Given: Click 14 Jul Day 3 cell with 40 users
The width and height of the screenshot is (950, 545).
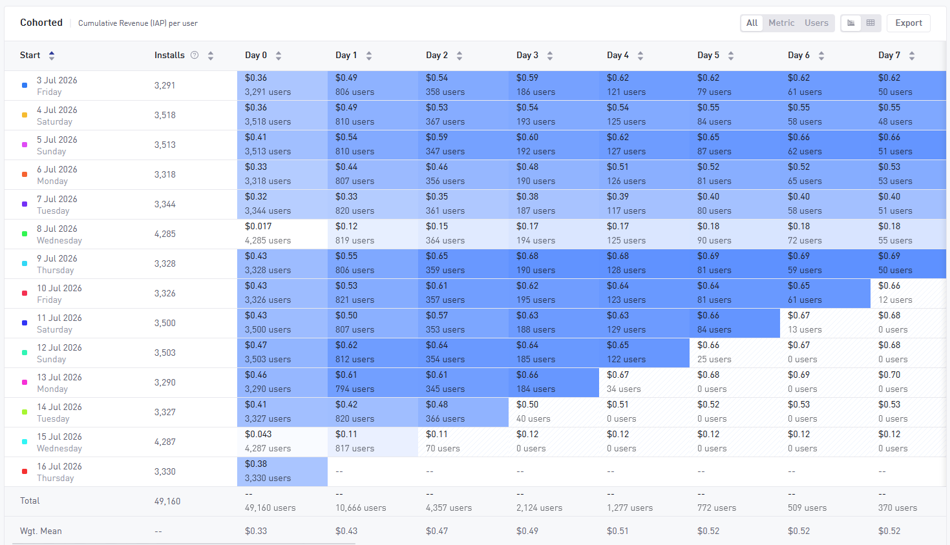Looking at the screenshot, I should (554, 412).
